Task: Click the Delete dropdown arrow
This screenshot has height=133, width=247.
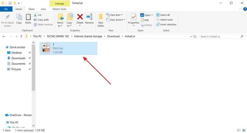Action: (x=80, y=26)
